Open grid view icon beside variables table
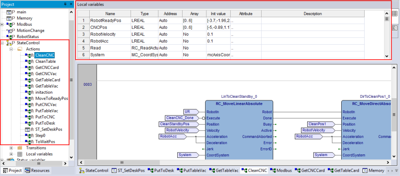 point(394,14)
